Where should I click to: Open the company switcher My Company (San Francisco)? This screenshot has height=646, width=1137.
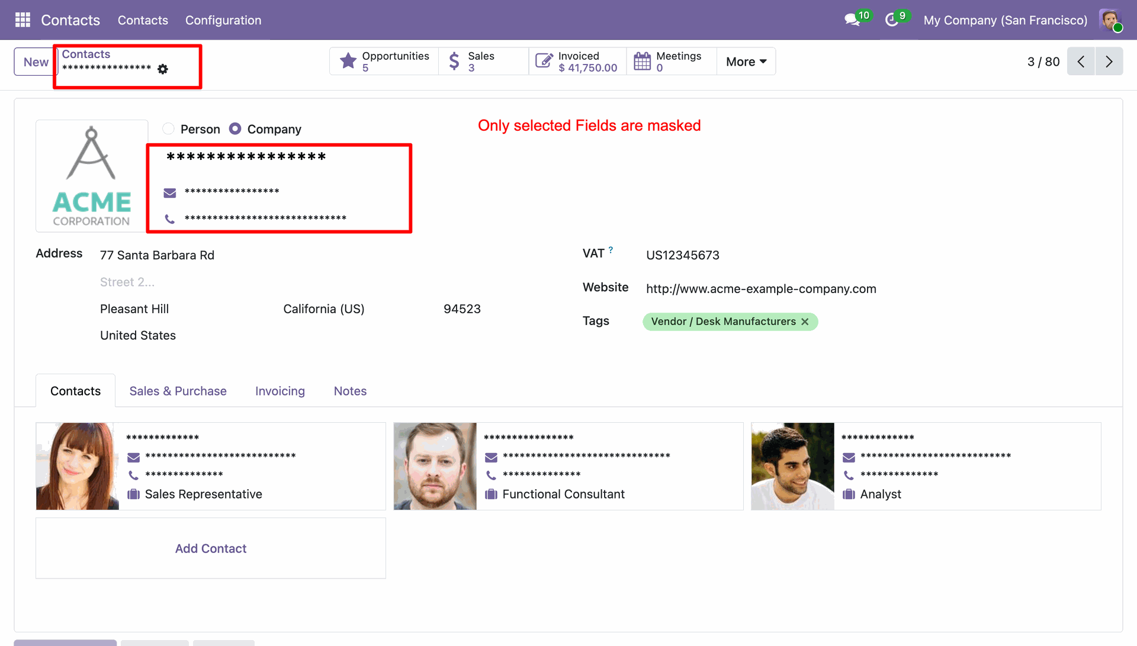pyautogui.click(x=1005, y=20)
